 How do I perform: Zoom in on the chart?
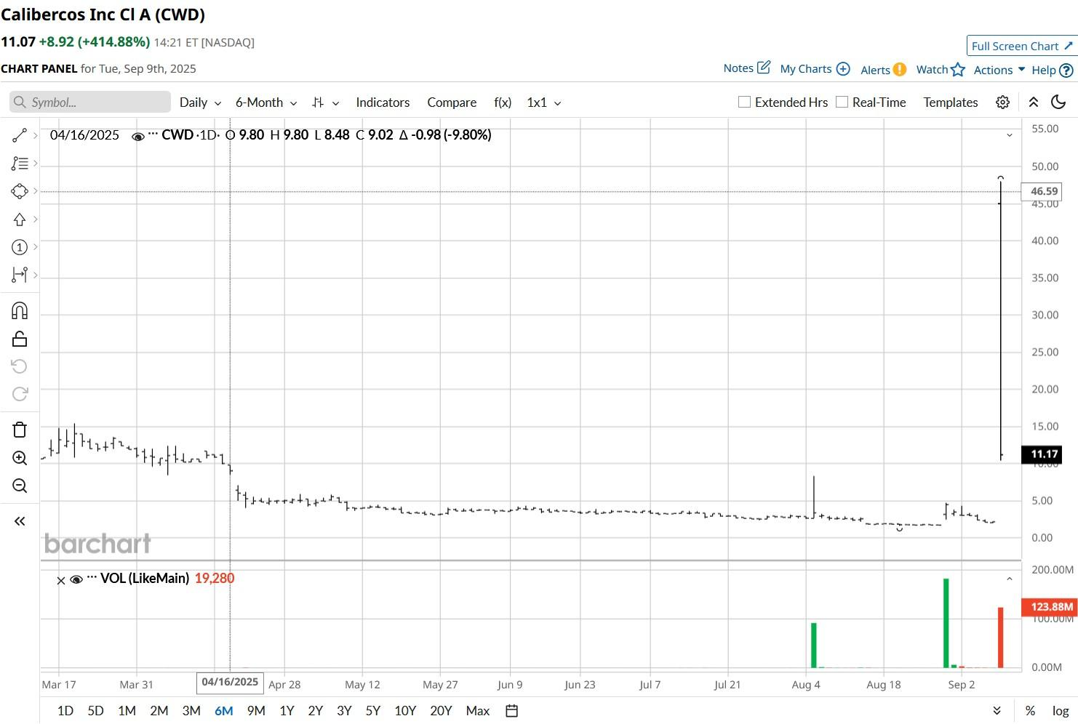click(x=20, y=458)
